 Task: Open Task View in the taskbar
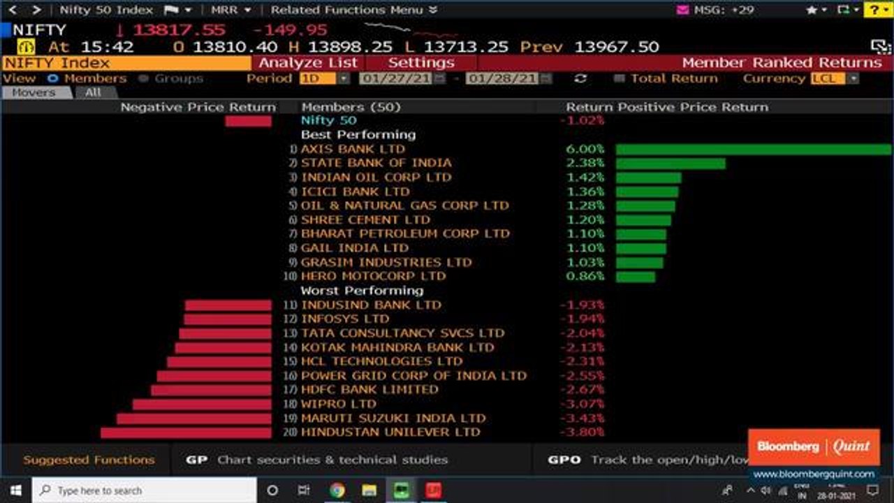304,490
